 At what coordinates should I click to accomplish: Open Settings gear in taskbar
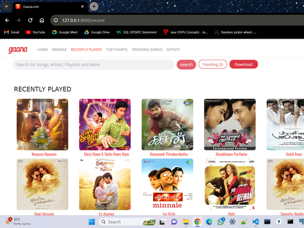pos(232,222)
